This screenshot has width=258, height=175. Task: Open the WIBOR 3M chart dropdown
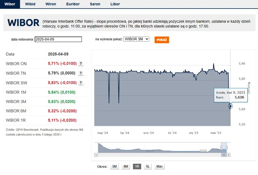[x=136, y=39]
